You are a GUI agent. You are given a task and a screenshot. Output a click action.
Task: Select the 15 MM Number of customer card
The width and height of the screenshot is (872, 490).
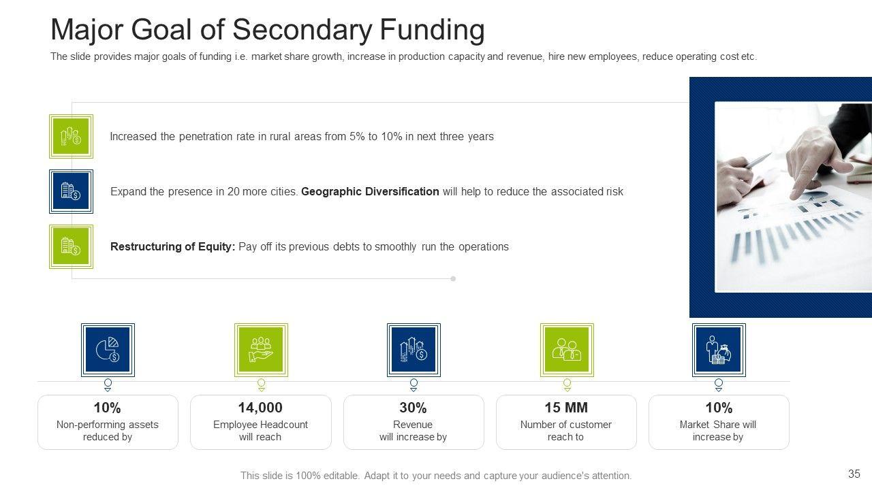[x=566, y=422]
